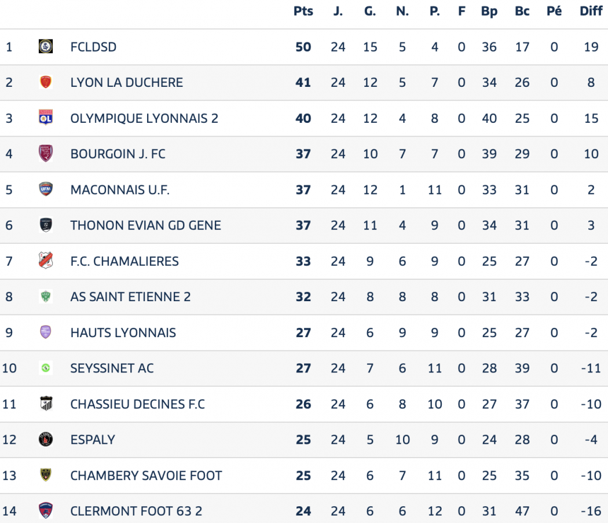Image resolution: width=608 pixels, height=523 pixels.
Task: Click the AS Saint Etienne 2 green crest
Action: point(46,297)
